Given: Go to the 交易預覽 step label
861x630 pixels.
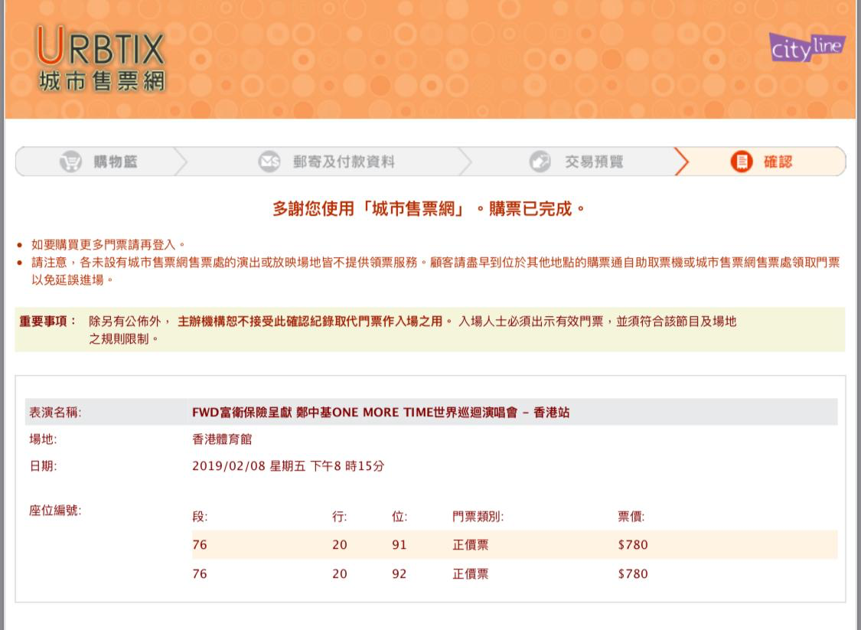Looking at the screenshot, I should point(594,162).
